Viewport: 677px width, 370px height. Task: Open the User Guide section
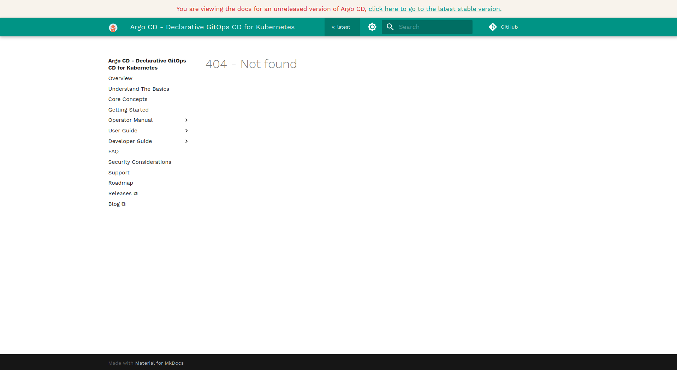123,131
